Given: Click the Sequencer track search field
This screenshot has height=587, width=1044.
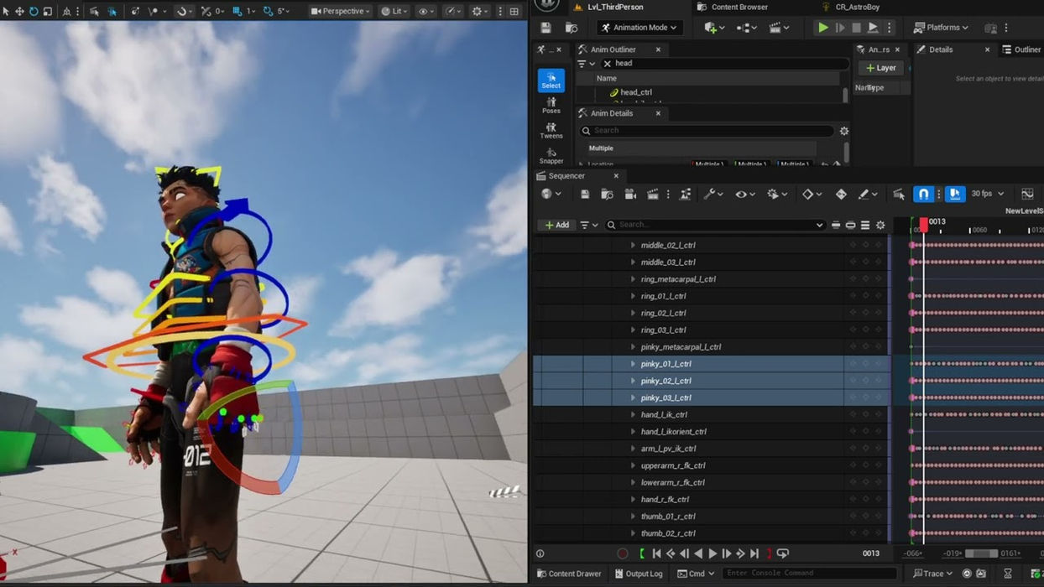Looking at the screenshot, I should click(x=716, y=226).
